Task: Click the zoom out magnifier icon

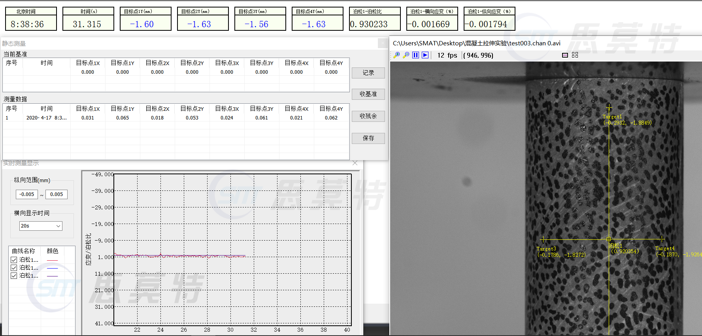Action: [x=406, y=55]
